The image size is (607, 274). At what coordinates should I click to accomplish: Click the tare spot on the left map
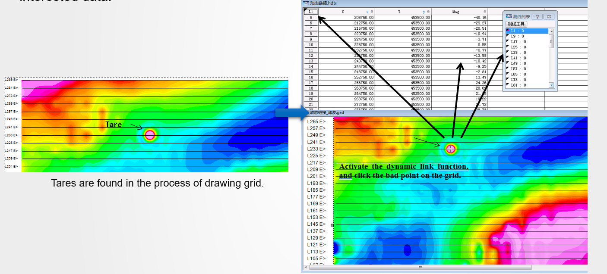pos(150,135)
